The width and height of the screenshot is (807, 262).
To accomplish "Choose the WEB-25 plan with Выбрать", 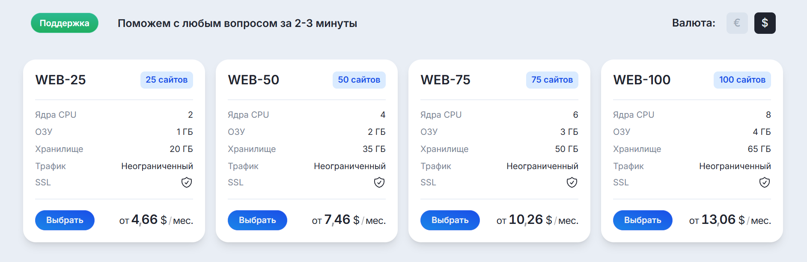I will (65, 220).
